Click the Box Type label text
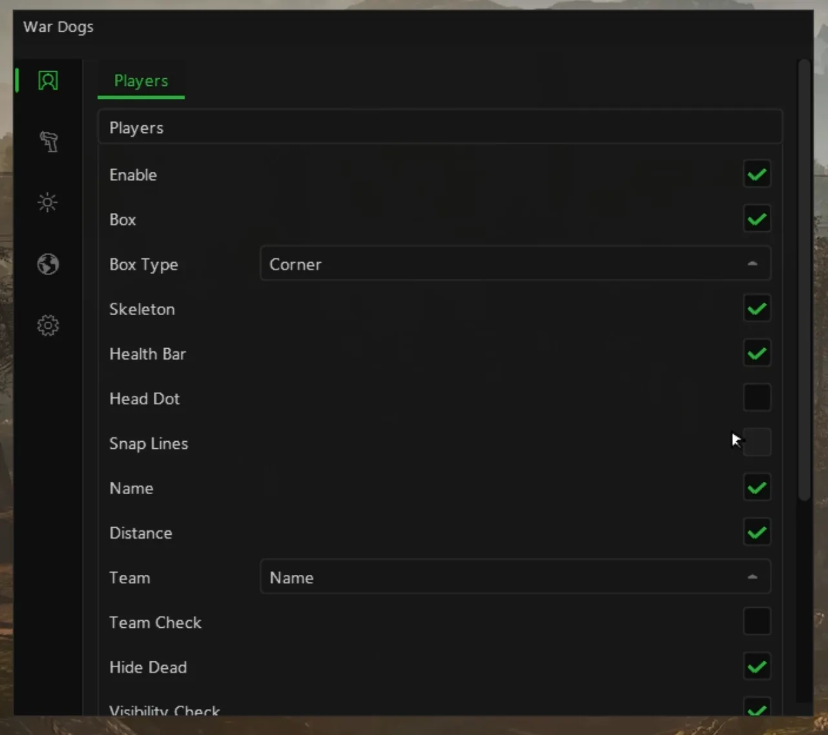The height and width of the screenshot is (735, 828). 143,265
